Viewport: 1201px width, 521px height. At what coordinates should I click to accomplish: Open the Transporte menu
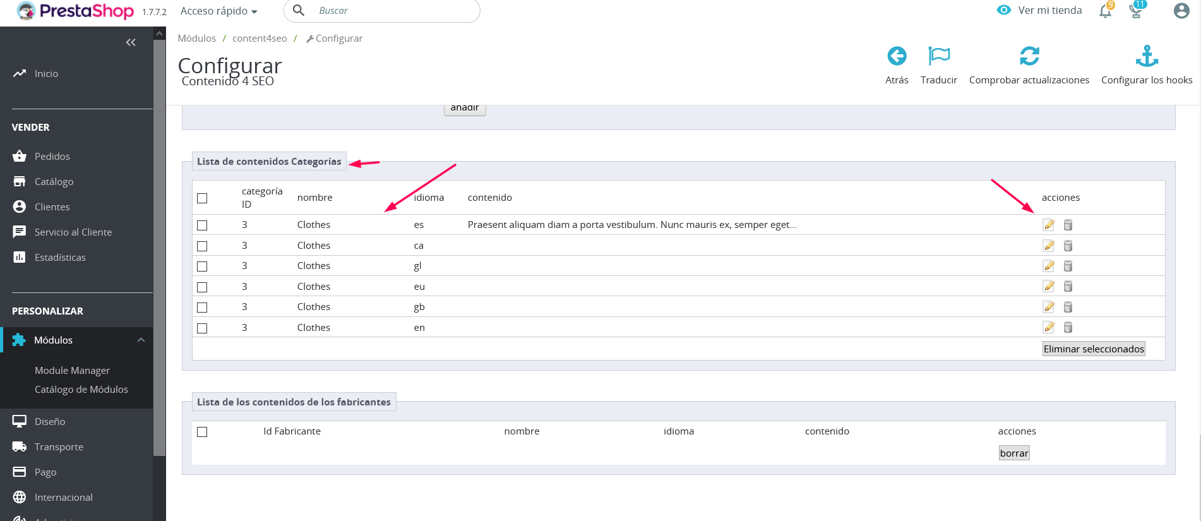[x=59, y=446]
